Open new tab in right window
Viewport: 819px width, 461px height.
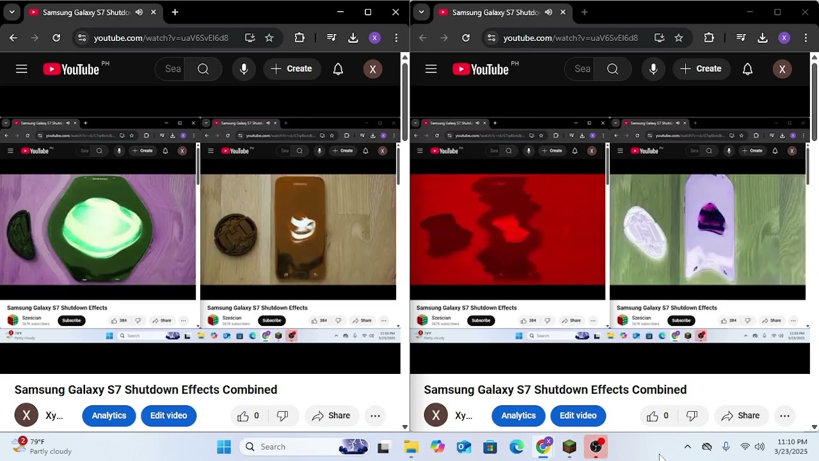pyautogui.click(x=584, y=12)
